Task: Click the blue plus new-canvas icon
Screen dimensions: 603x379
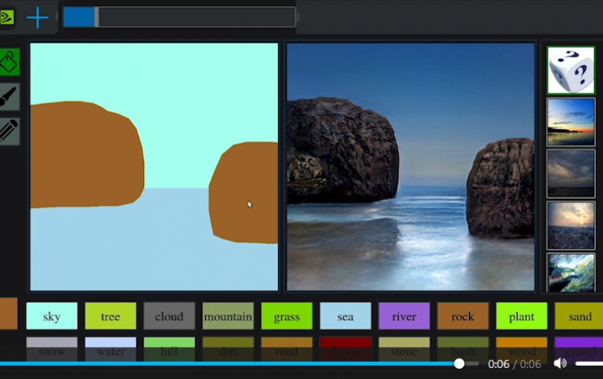Action: coord(38,17)
